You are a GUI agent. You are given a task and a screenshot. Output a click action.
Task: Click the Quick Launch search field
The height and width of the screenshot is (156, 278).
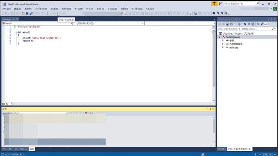(x=241, y=3)
